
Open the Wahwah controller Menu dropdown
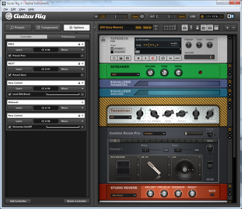coord(72,108)
